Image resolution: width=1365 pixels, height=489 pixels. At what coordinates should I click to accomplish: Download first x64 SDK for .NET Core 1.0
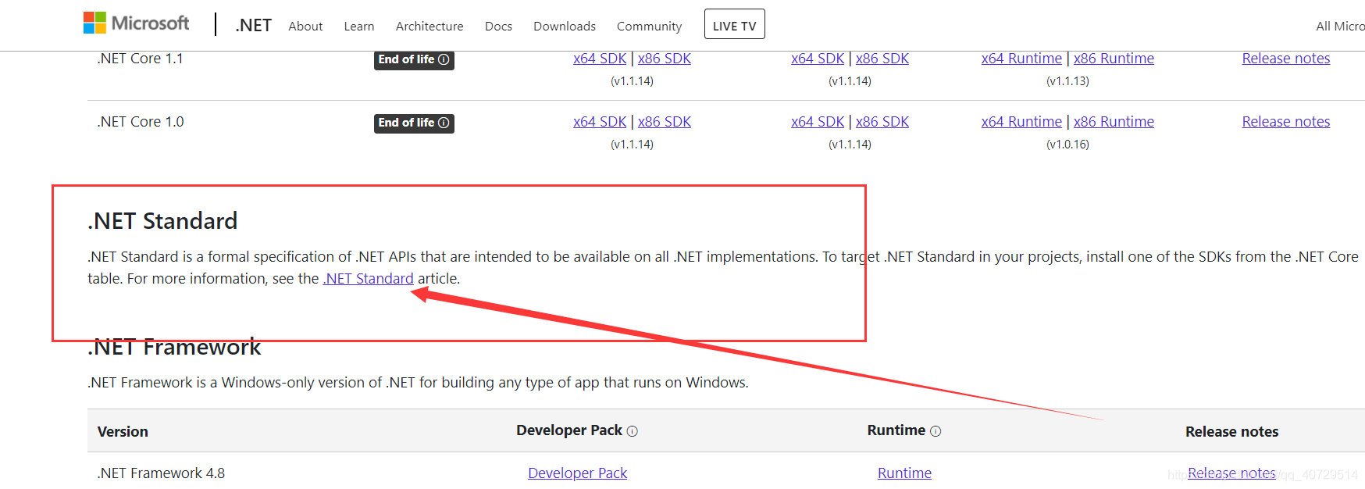coord(600,122)
